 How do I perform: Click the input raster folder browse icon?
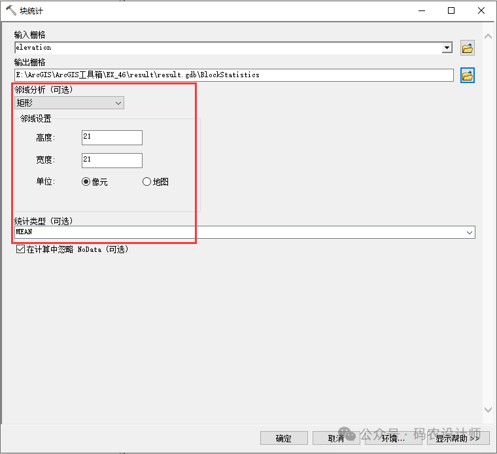point(467,48)
